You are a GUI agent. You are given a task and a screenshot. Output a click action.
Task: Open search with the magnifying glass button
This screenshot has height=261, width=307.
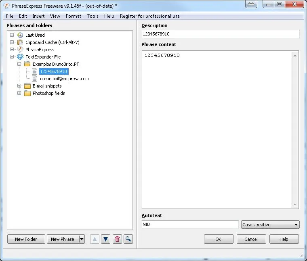tap(128, 239)
